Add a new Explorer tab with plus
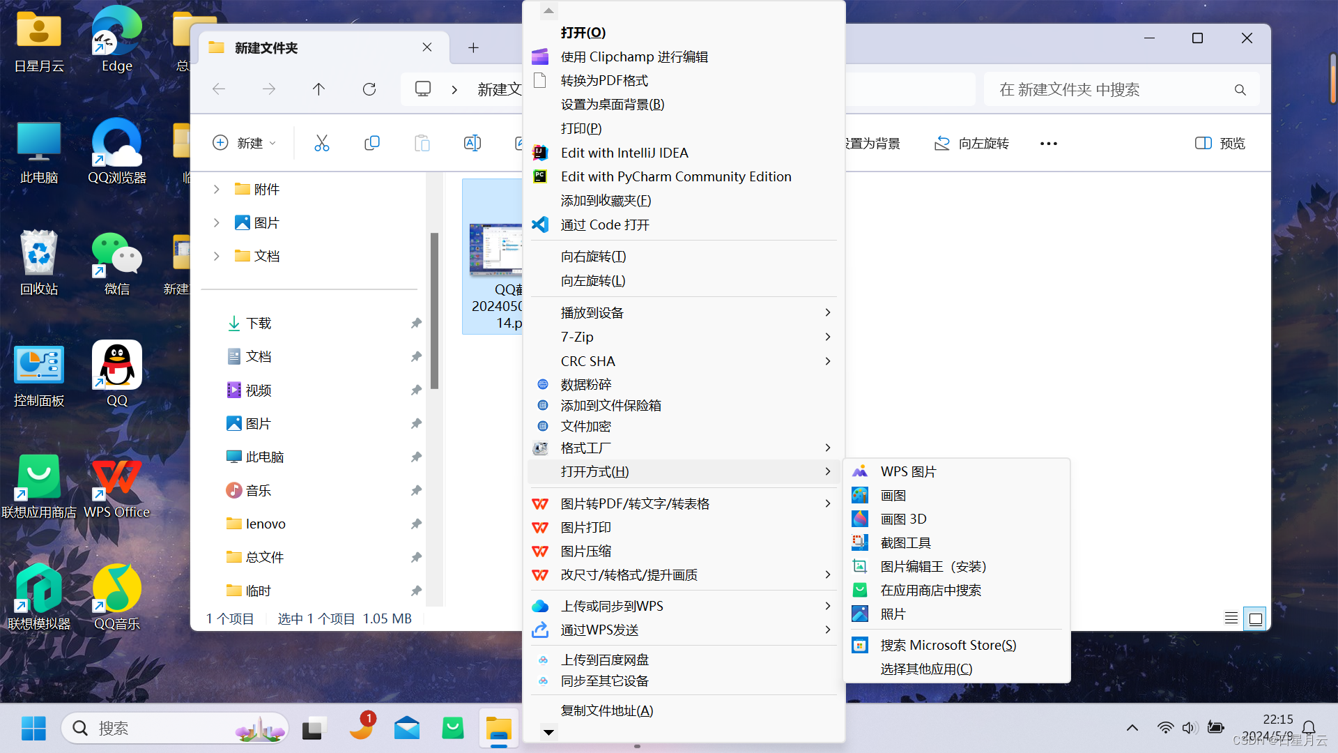 473,47
